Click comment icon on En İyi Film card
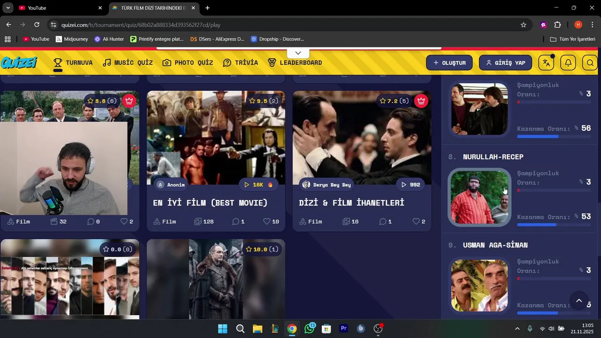 click(236, 222)
